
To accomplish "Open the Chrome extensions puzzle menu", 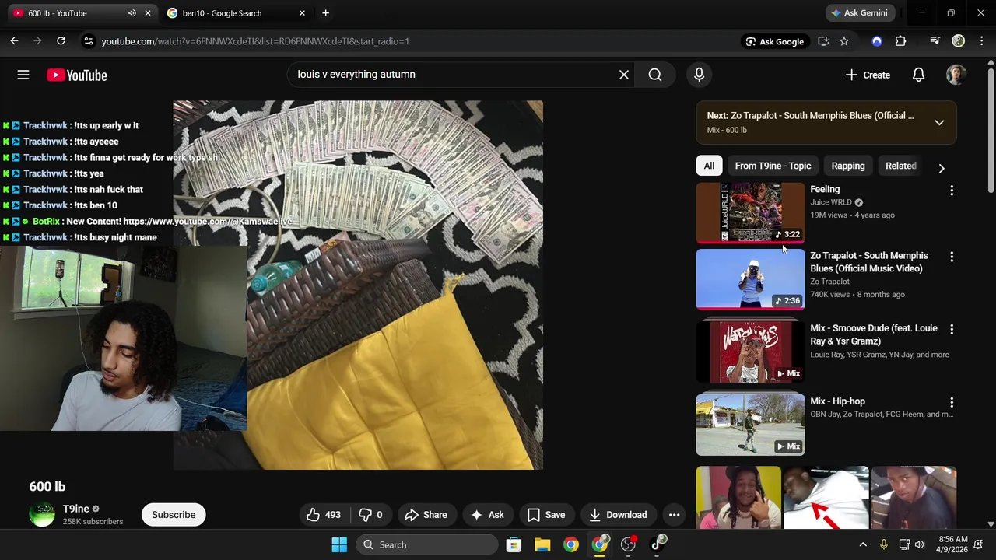I will tap(900, 41).
